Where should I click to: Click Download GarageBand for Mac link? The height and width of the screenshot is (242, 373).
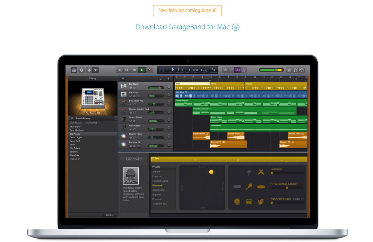(x=187, y=27)
